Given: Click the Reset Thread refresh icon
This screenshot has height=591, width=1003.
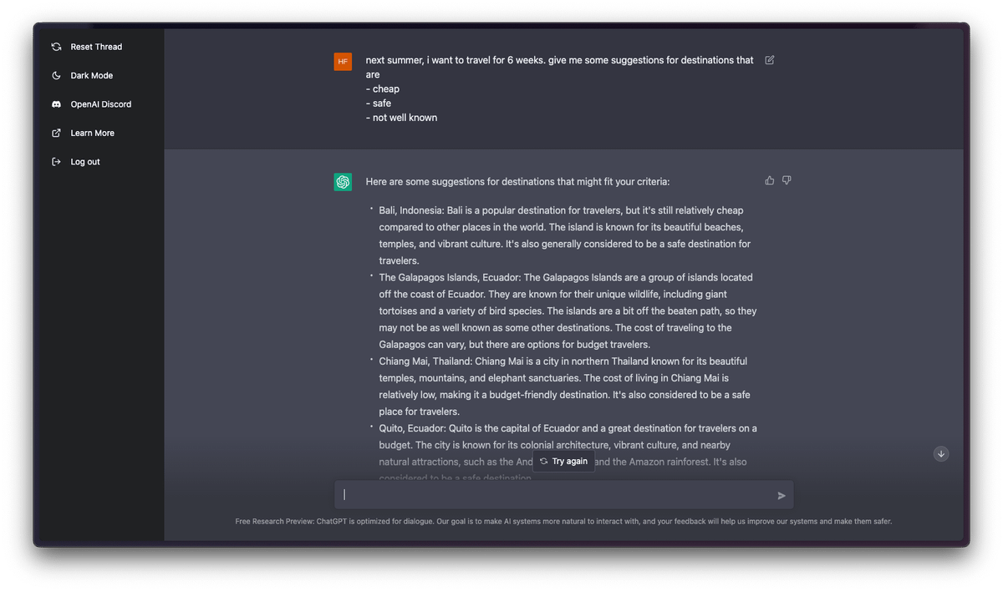Looking at the screenshot, I should coord(56,47).
